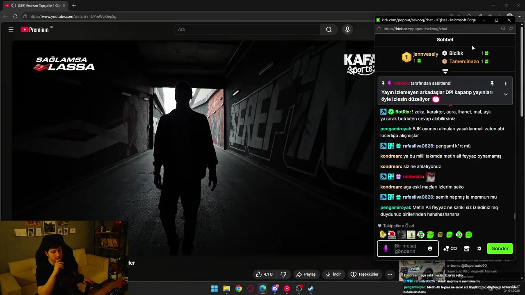Pick the beige photo emote in emote row
Image resolution: width=525 pixels, height=295 pixels.
pos(411,234)
